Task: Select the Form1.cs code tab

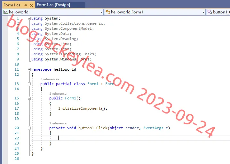Action: pyautogui.click(x=12, y=5)
